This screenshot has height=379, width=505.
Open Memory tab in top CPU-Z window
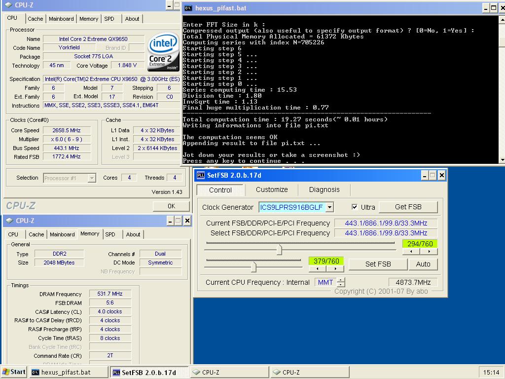(89, 19)
